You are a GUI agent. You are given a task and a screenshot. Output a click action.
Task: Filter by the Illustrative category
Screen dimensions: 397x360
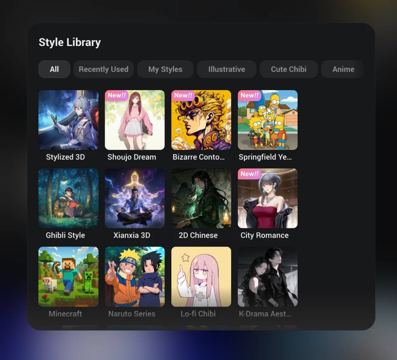(226, 69)
